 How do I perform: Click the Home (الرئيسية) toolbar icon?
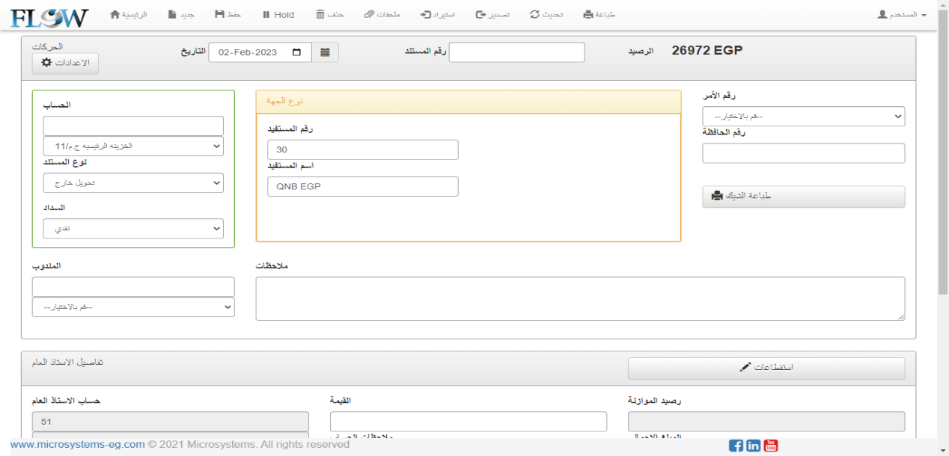pyautogui.click(x=128, y=14)
